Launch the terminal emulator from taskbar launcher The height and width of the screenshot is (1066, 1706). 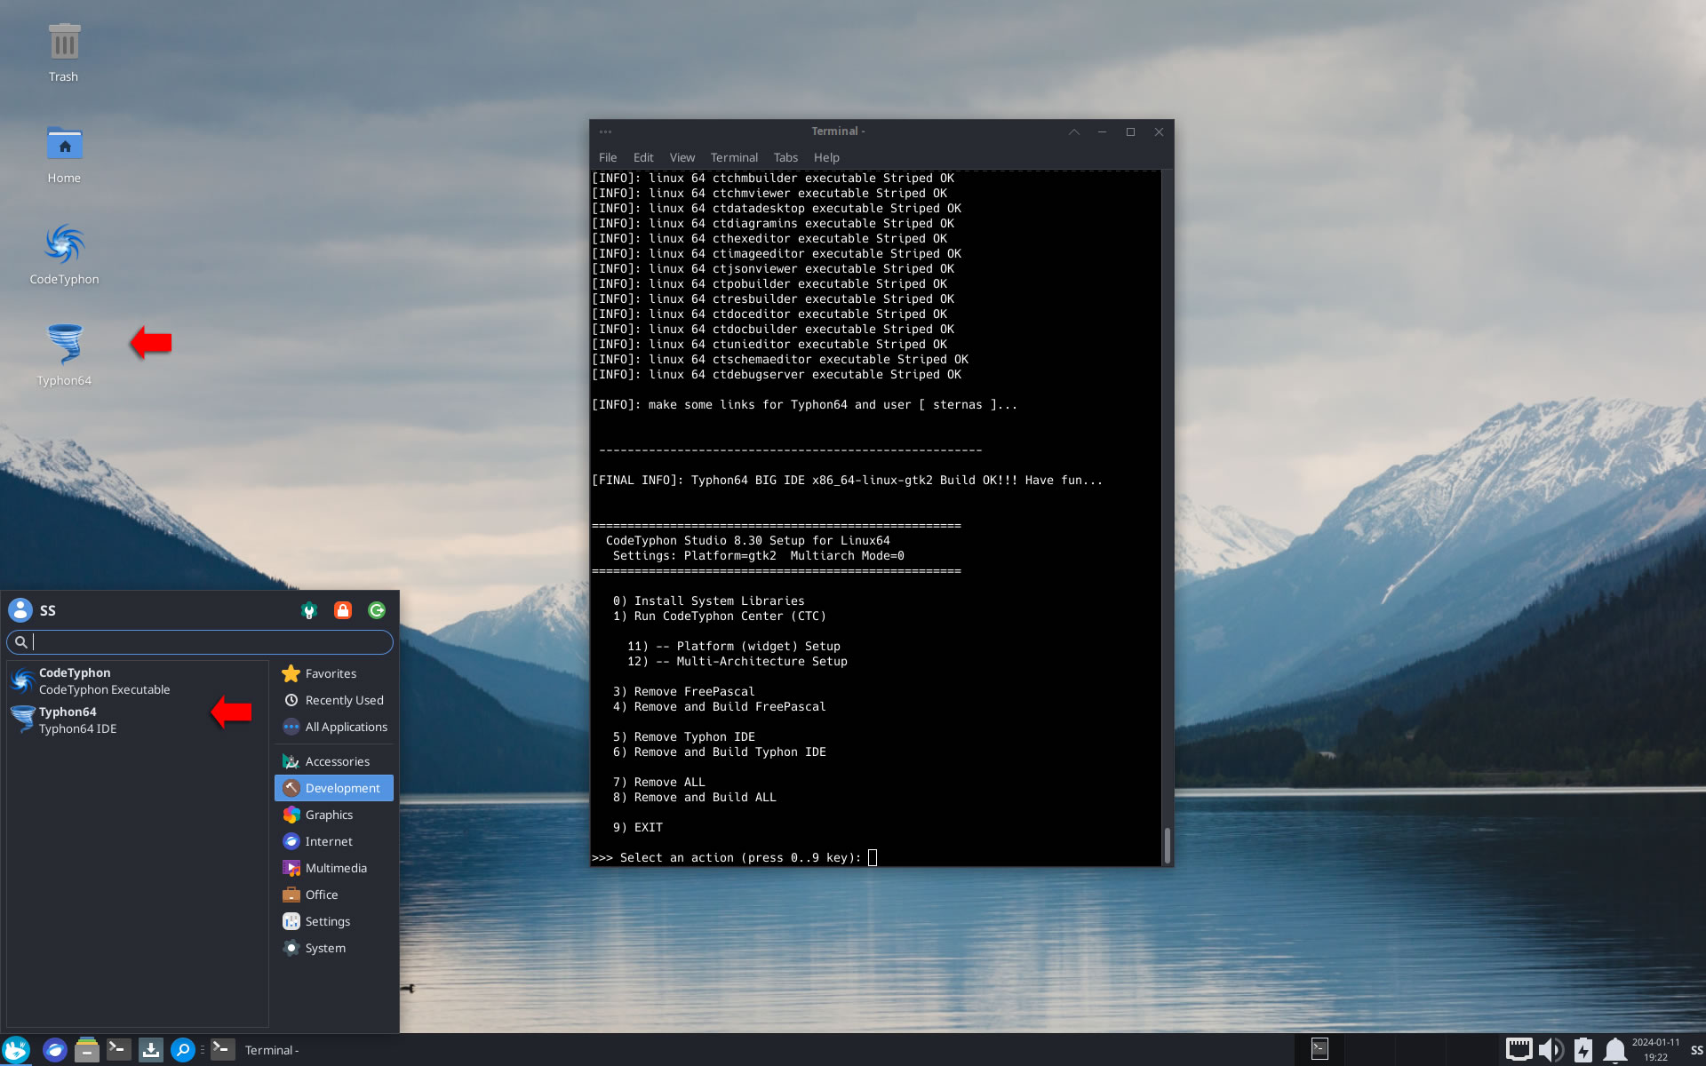(118, 1050)
